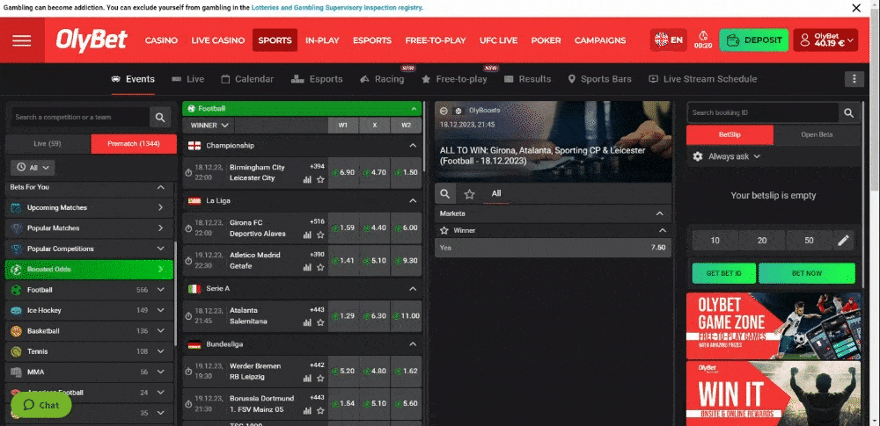
Task: Open the hamburger main menu
Action: click(22, 40)
